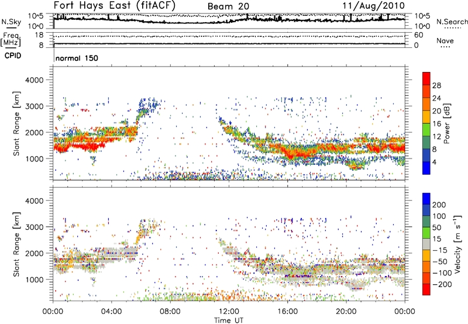
Task: Click the Freq. [MHz] axis label
Action: pyautogui.click(x=9, y=40)
